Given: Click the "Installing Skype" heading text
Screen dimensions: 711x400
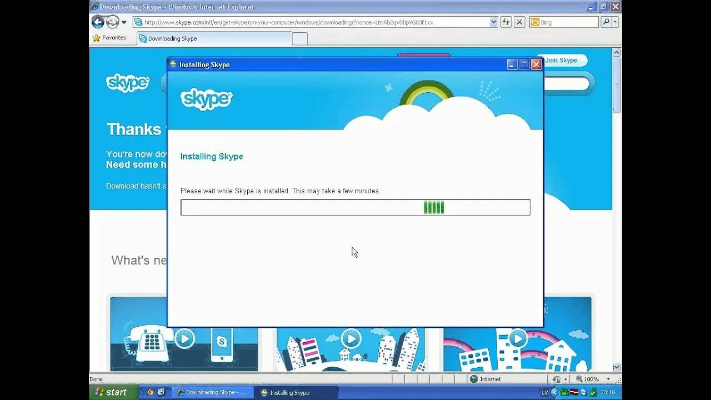Looking at the screenshot, I should [x=212, y=157].
